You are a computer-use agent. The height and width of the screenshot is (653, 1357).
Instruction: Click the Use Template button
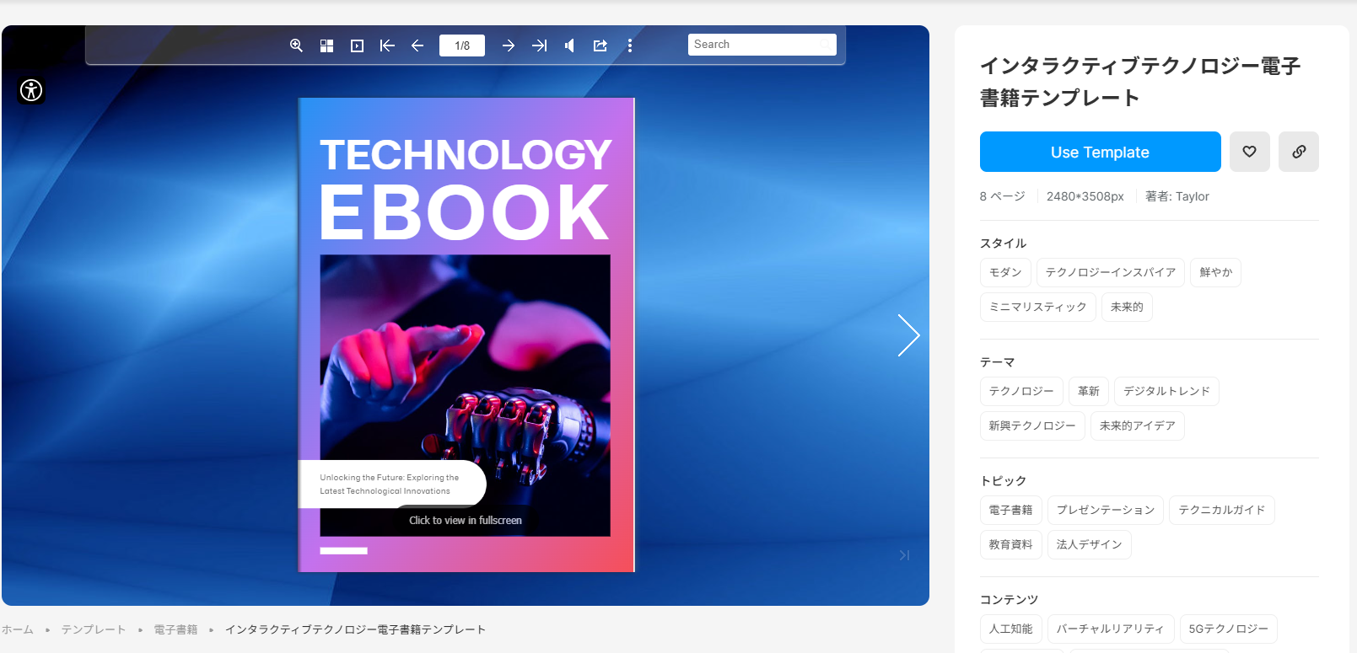click(1101, 152)
